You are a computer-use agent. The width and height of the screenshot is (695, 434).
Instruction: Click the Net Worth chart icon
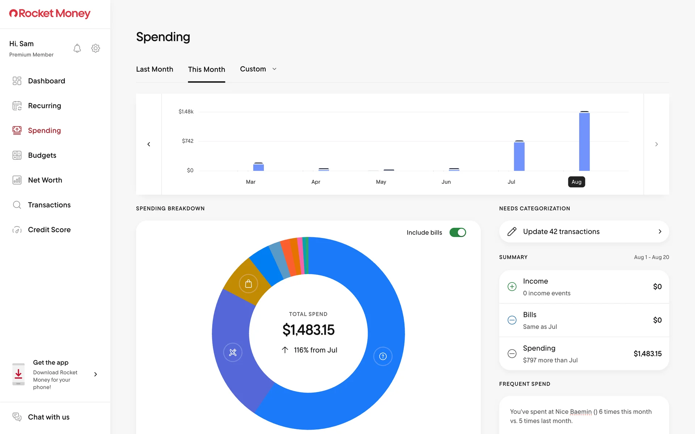click(17, 180)
